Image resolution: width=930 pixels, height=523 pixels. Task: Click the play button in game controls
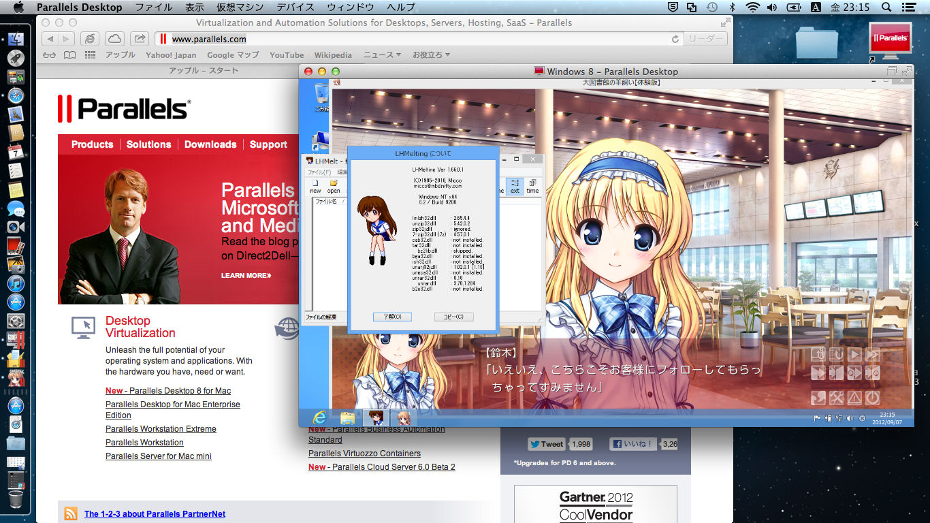tap(854, 354)
